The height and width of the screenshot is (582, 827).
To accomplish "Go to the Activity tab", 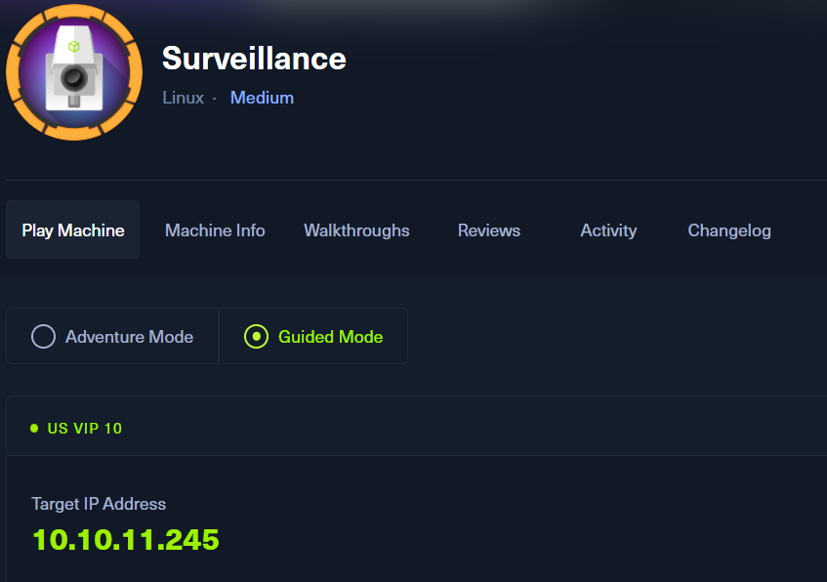I will pyautogui.click(x=608, y=230).
